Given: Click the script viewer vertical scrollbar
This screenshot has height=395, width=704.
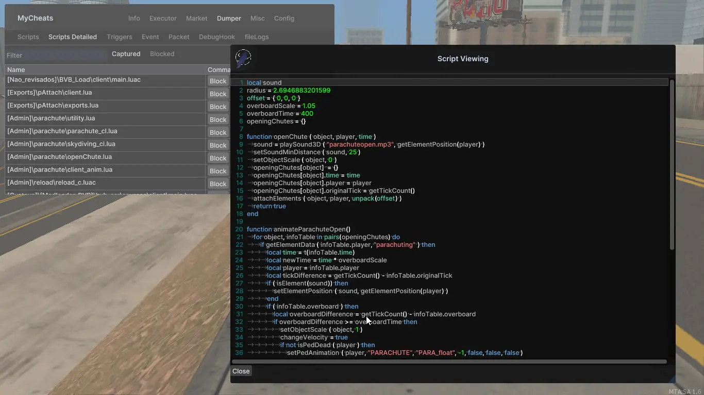Looking at the screenshot, I should [672, 165].
